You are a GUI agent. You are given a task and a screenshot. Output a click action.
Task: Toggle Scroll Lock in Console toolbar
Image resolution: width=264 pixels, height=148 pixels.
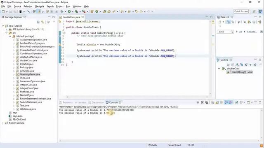tap(217, 102)
